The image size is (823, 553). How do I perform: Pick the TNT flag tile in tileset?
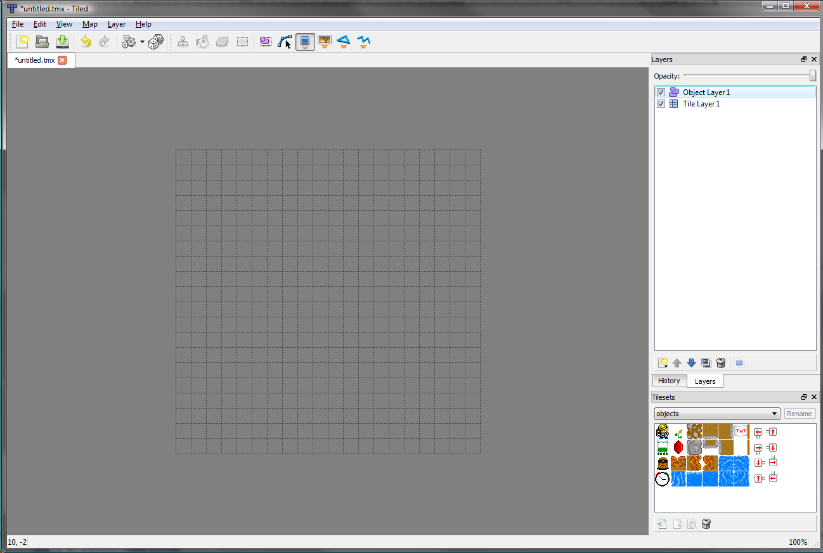[x=742, y=431]
